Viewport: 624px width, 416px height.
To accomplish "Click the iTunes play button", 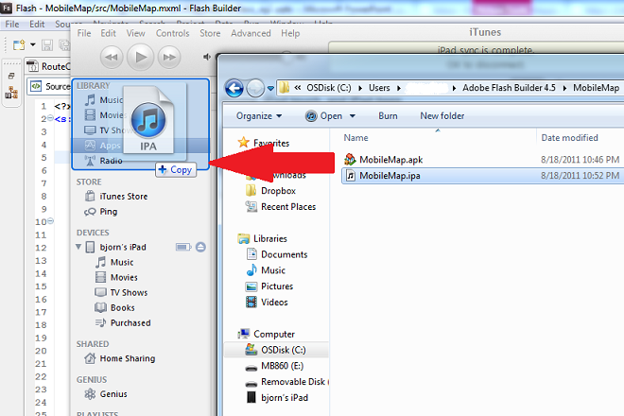I will click(140, 58).
